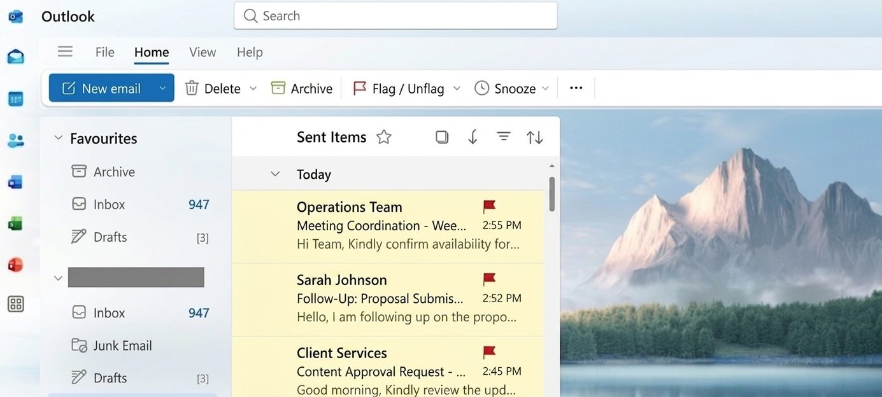Click the 2:45 PM timestamp
This screenshot has width=882, height=397.
point(502,372)
